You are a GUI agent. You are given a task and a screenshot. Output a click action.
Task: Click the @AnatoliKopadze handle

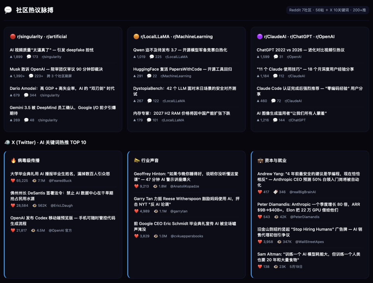(x=185, y=186)
